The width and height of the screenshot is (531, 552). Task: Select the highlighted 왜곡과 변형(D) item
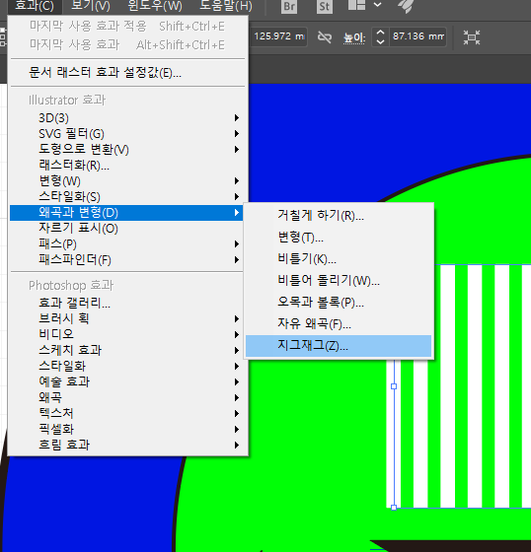click(x=126, y=213)
